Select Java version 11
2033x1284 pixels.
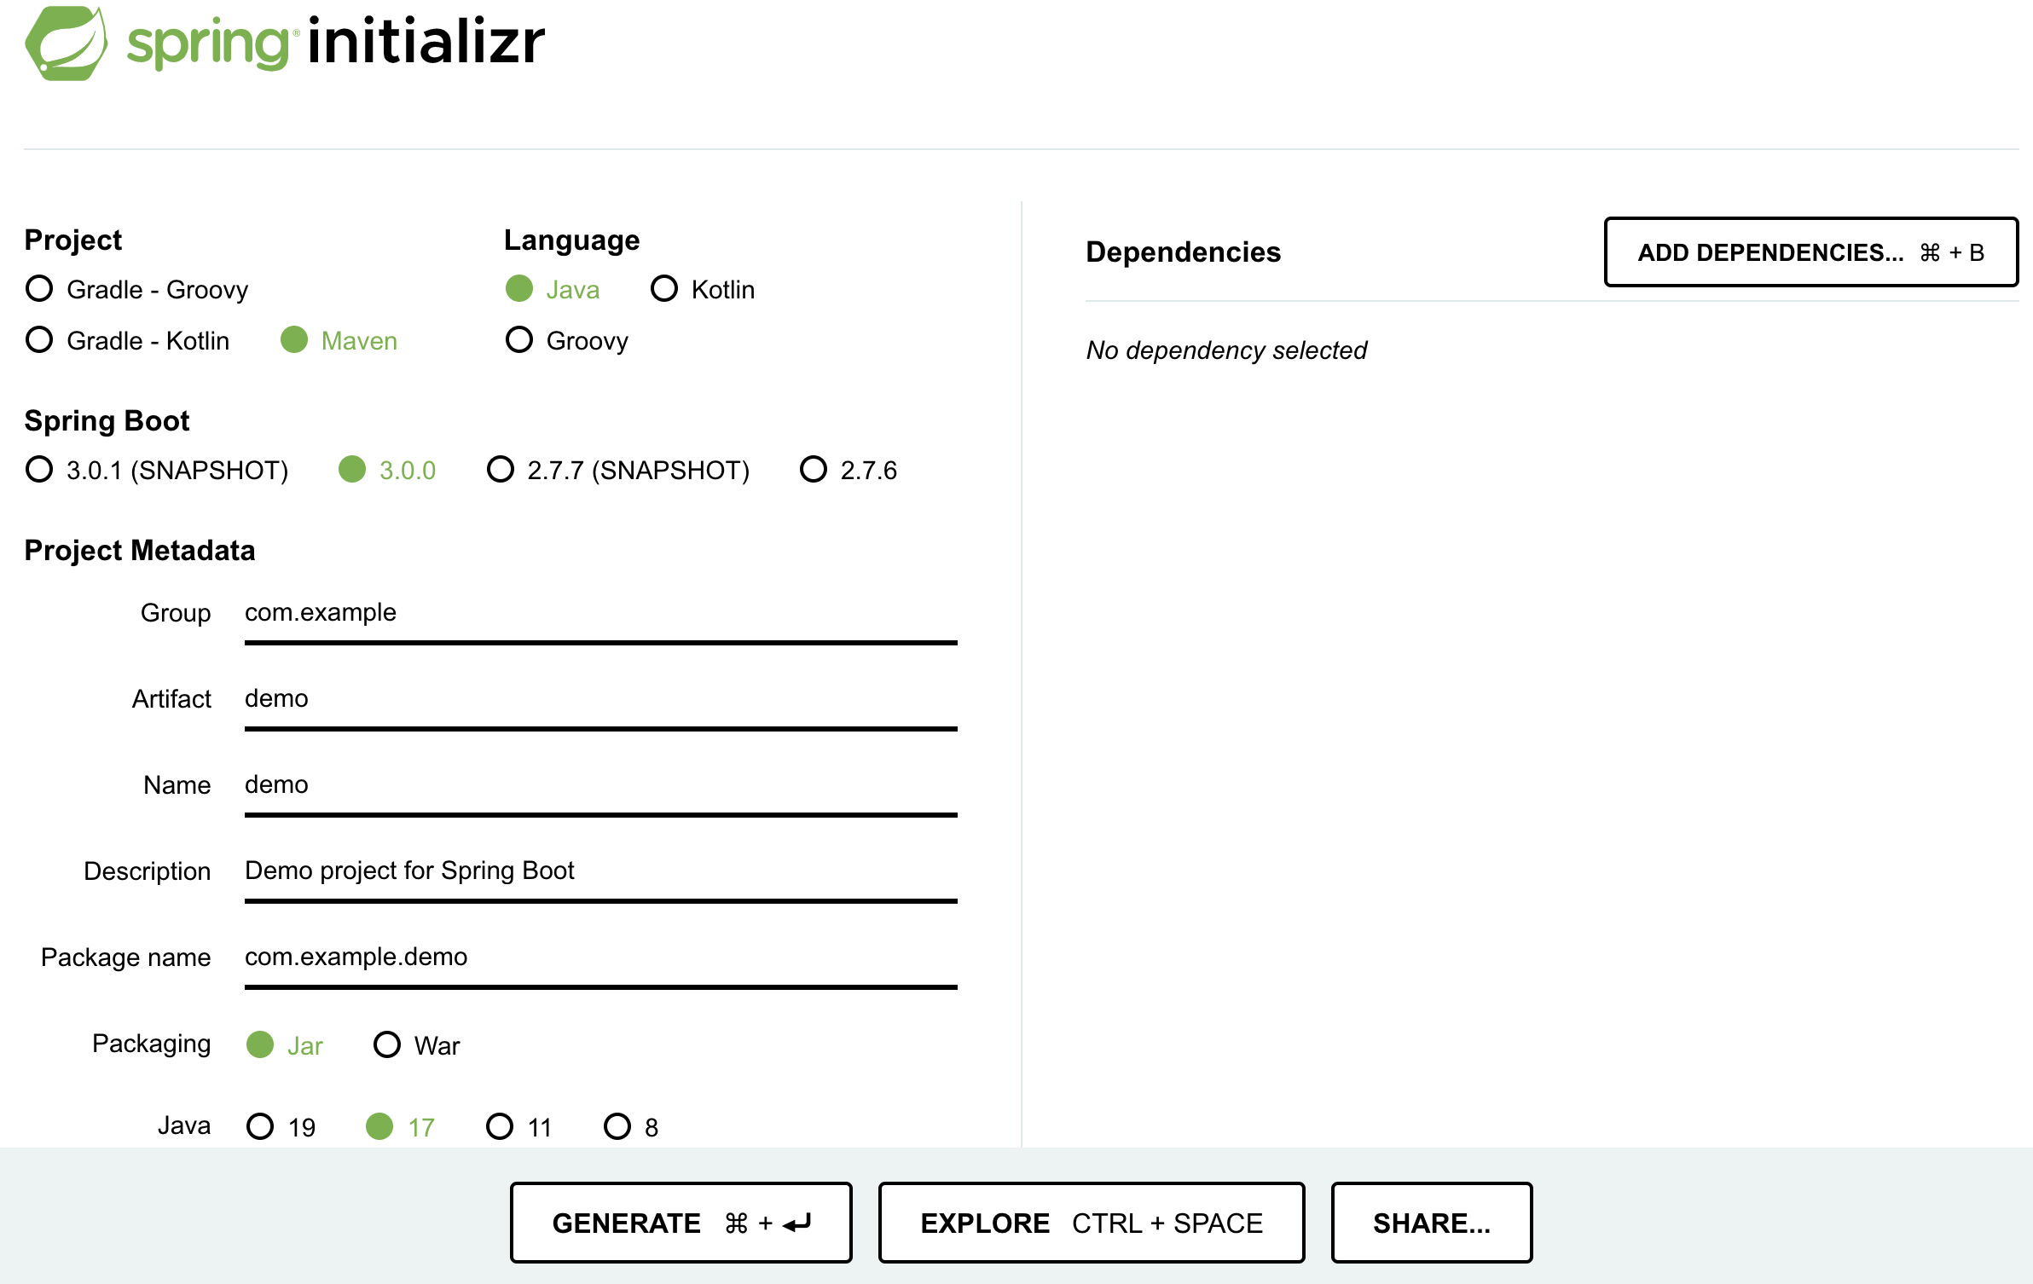pyautogui.click(x=500, y=1126)
